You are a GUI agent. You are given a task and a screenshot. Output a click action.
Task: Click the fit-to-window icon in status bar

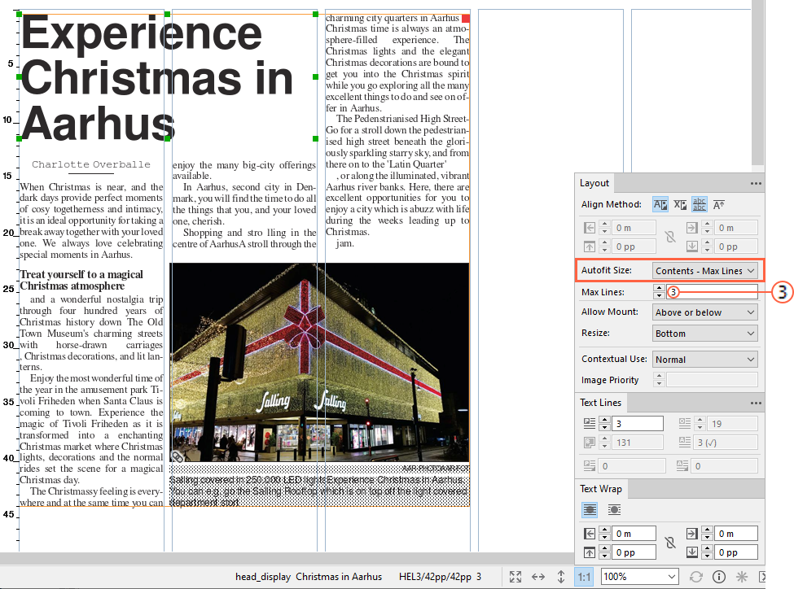coord(515,577)
